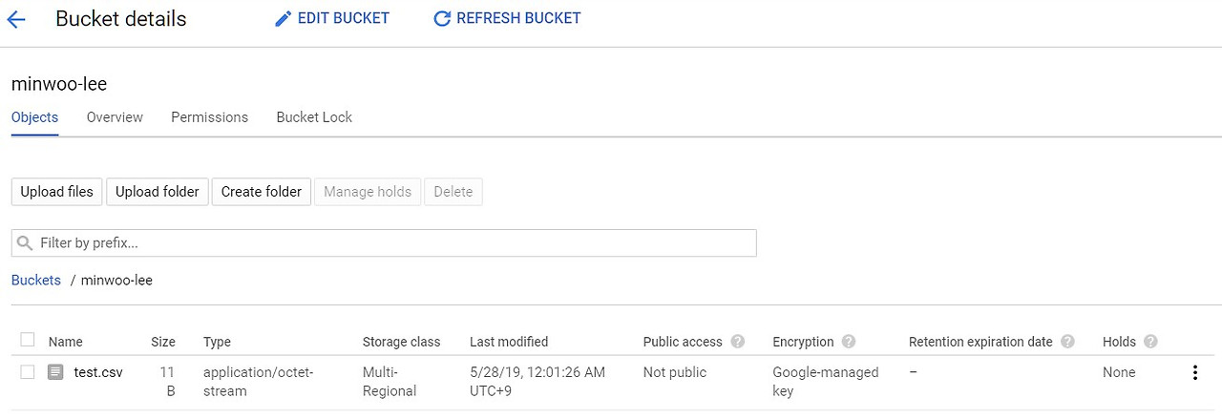Click the help icon beside Holds
This screenshot has width=1222, height=419.
click(x=1150, y=342)
